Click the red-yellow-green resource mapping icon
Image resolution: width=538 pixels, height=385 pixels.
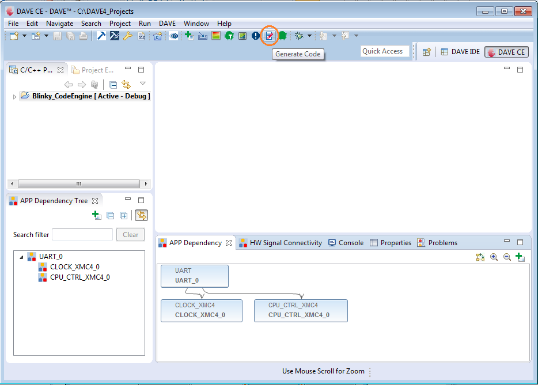click(x=216, y=36)
